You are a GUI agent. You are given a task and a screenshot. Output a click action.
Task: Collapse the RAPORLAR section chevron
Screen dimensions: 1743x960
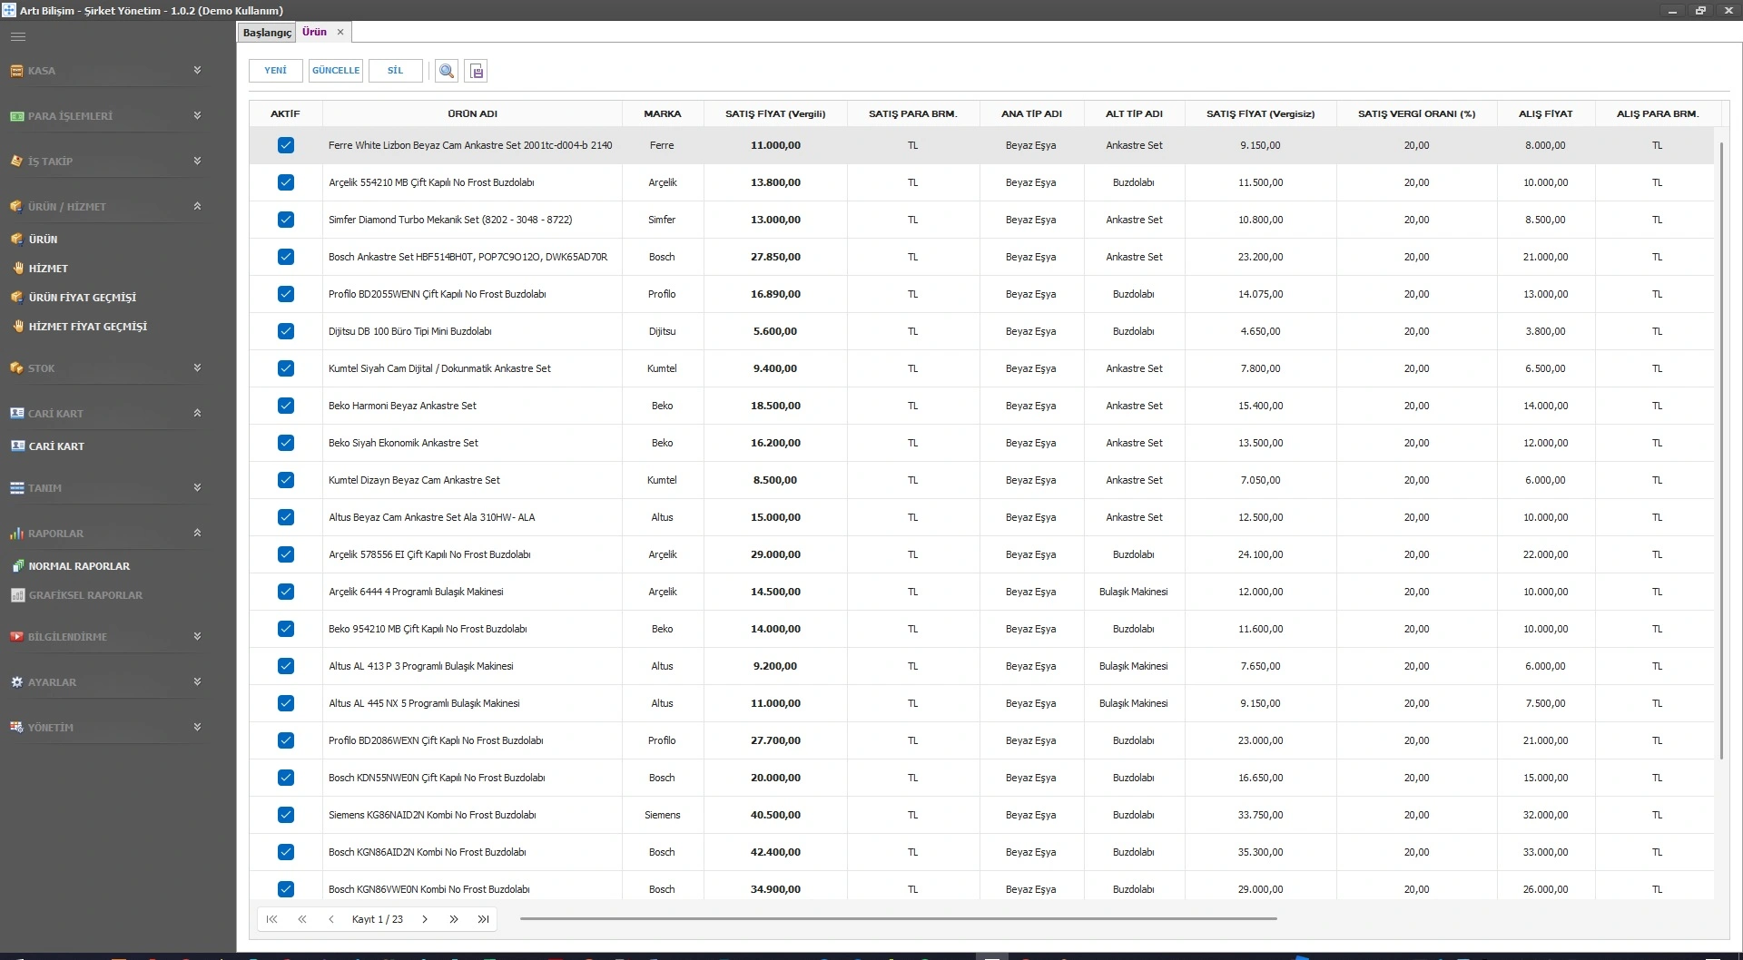pyautogui.click(x=197, y=533)
